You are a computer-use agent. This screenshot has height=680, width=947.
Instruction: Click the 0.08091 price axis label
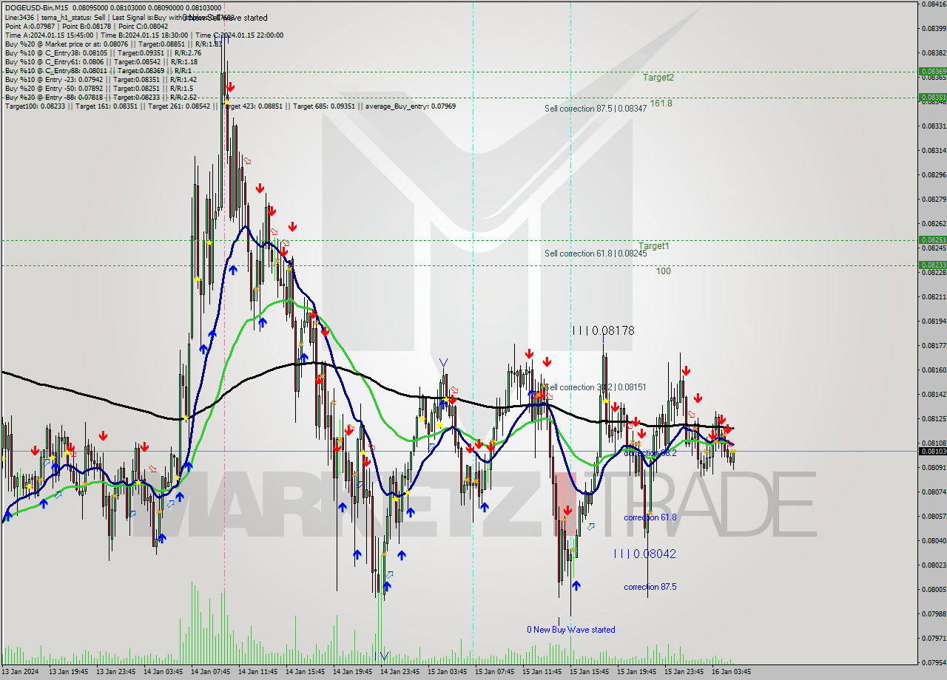click(934, 468)
